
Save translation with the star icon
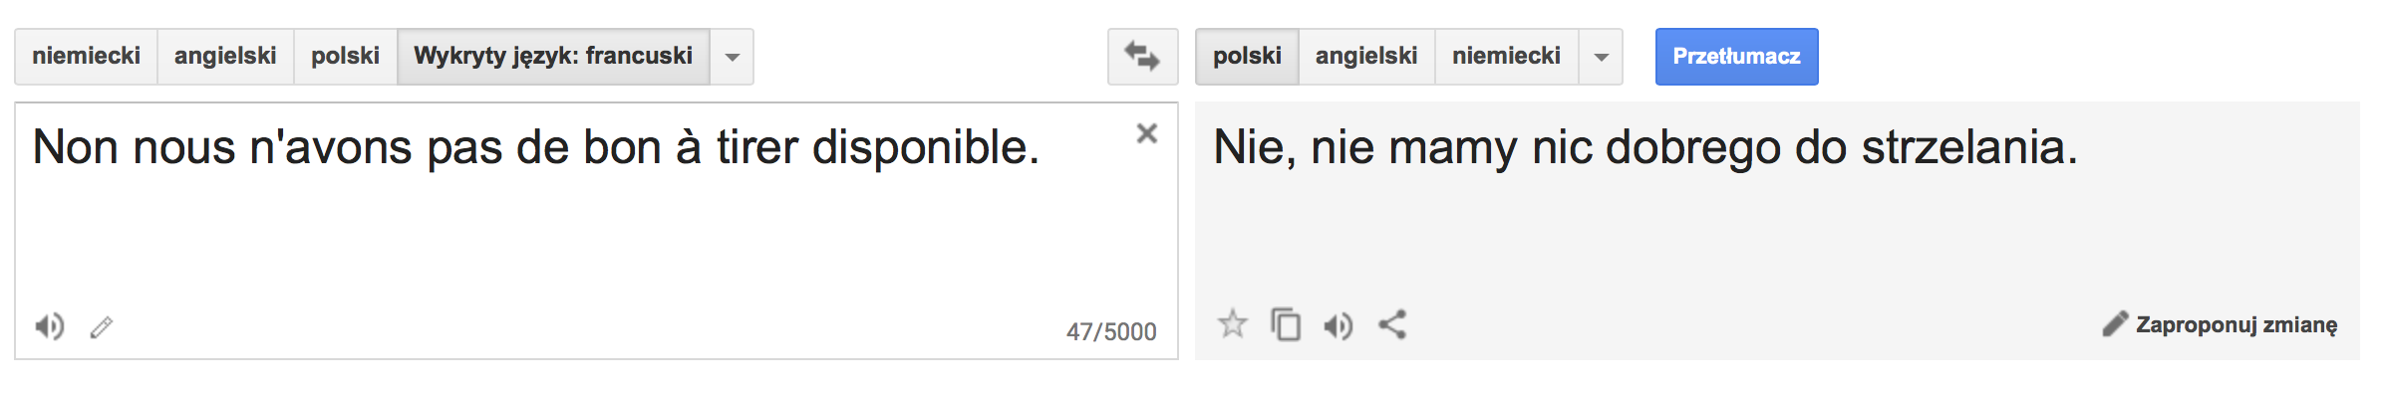(x=1233, y=324)
